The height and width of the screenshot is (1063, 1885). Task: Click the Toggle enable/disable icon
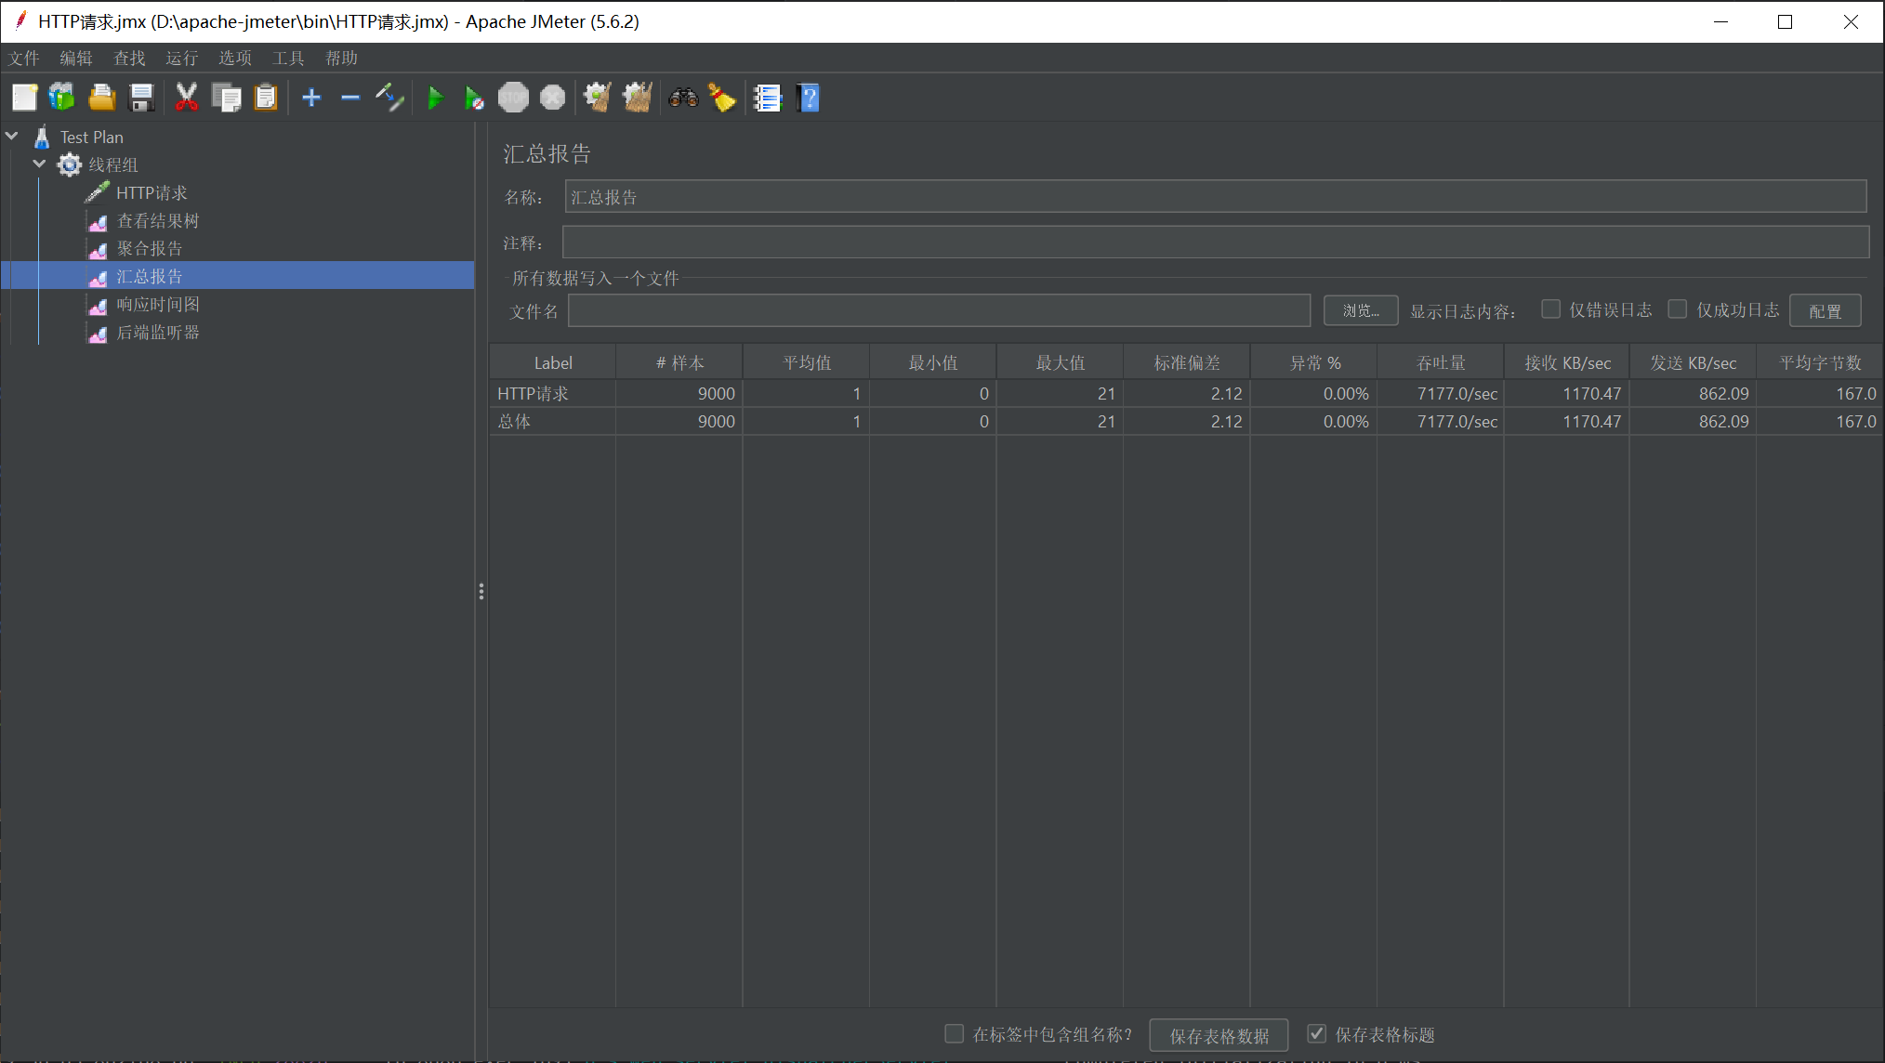tap(389, 98)
